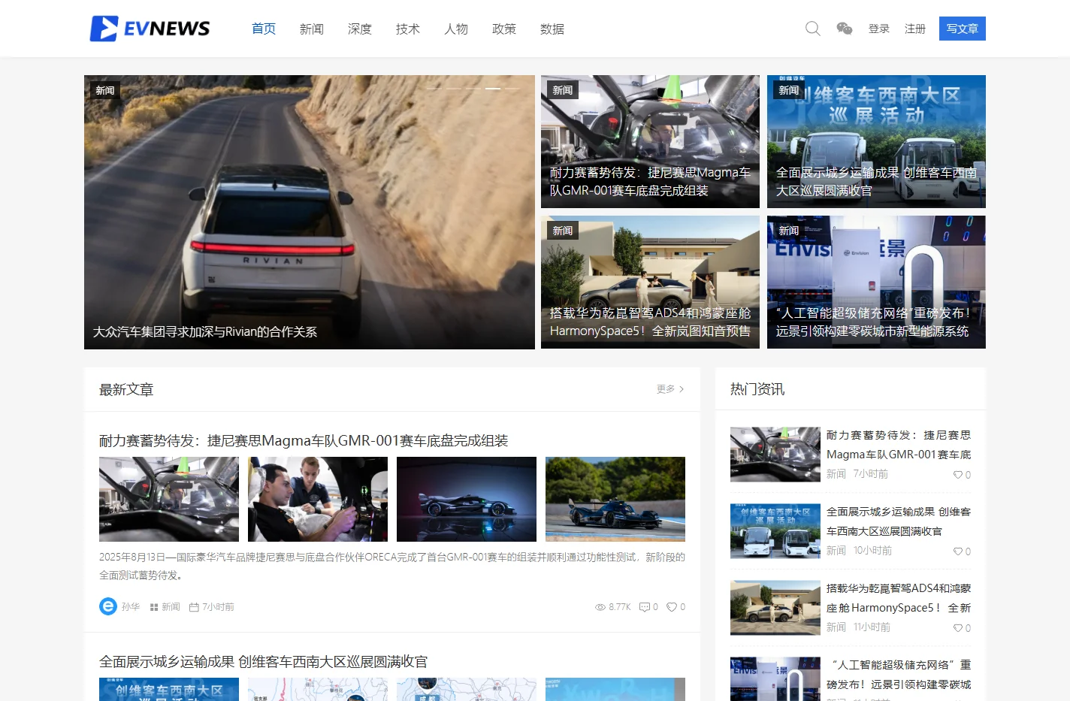Click hot news thumbnail for Envision 远景
Viewport: 1070px width, 701px height.
click(x=775, y=679)
